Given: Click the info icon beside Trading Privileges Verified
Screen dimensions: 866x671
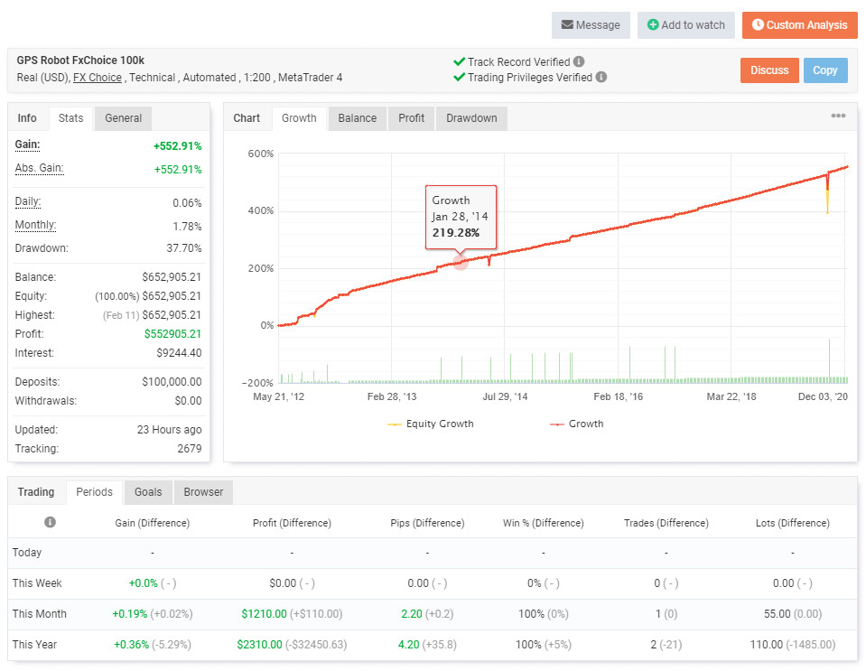Looking at the screenshot, I should point(601,78).
